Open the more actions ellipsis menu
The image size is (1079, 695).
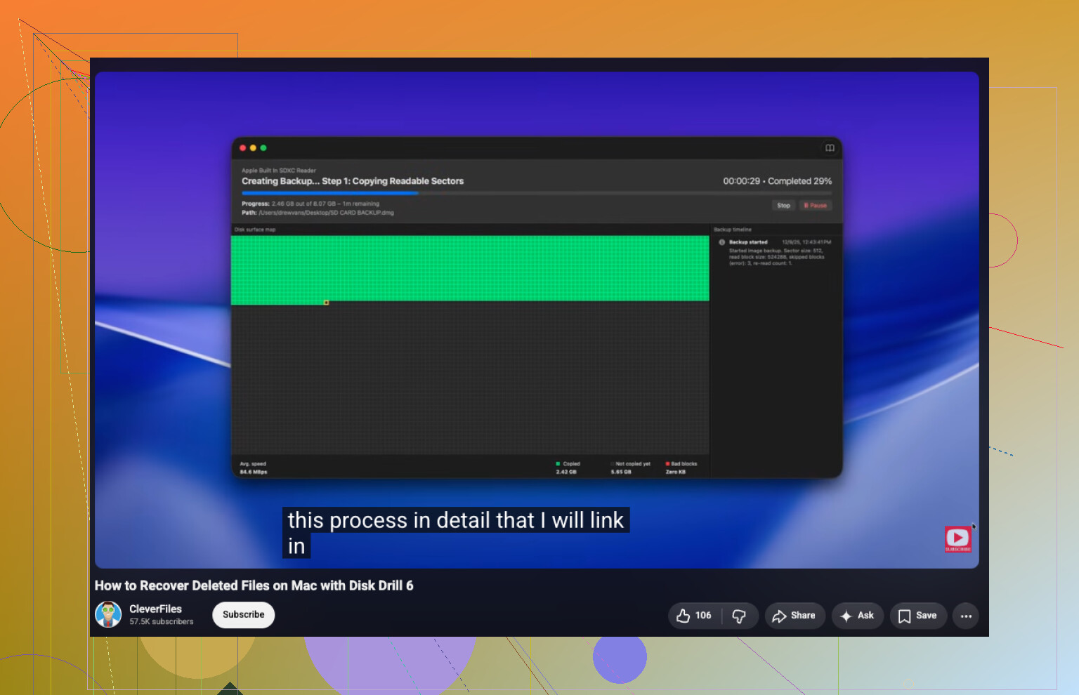[x=966, y=616]
